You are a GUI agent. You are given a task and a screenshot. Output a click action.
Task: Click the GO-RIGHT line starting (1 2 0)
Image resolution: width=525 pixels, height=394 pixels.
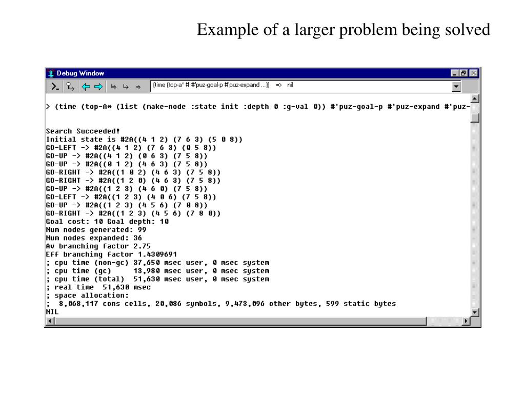click(133, 180)
